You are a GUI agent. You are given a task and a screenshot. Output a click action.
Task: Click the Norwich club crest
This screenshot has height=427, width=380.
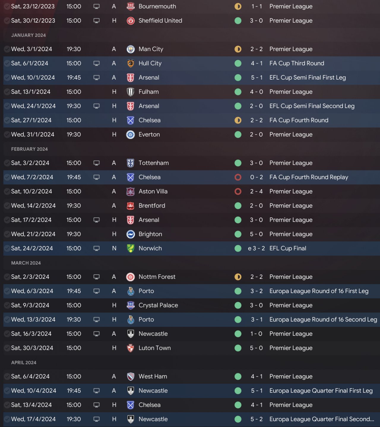(130, 249)
